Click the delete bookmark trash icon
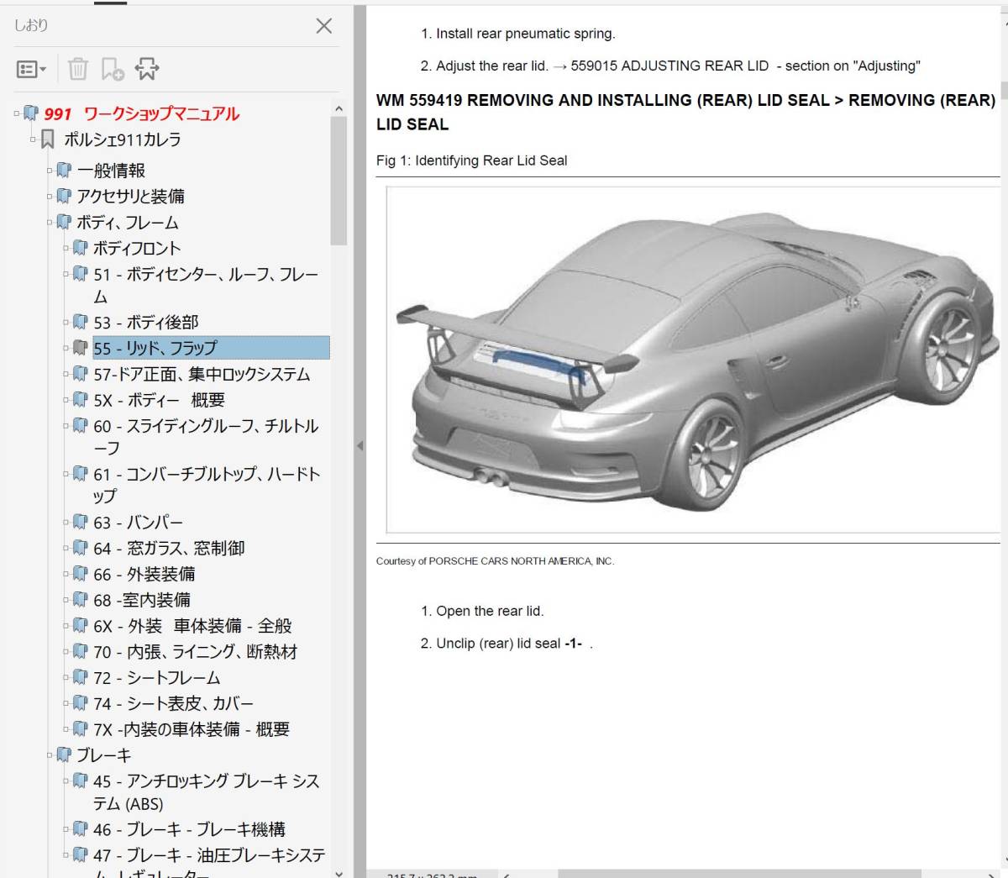This screenshot has height=878, width=1008. (x=78, y=69)
